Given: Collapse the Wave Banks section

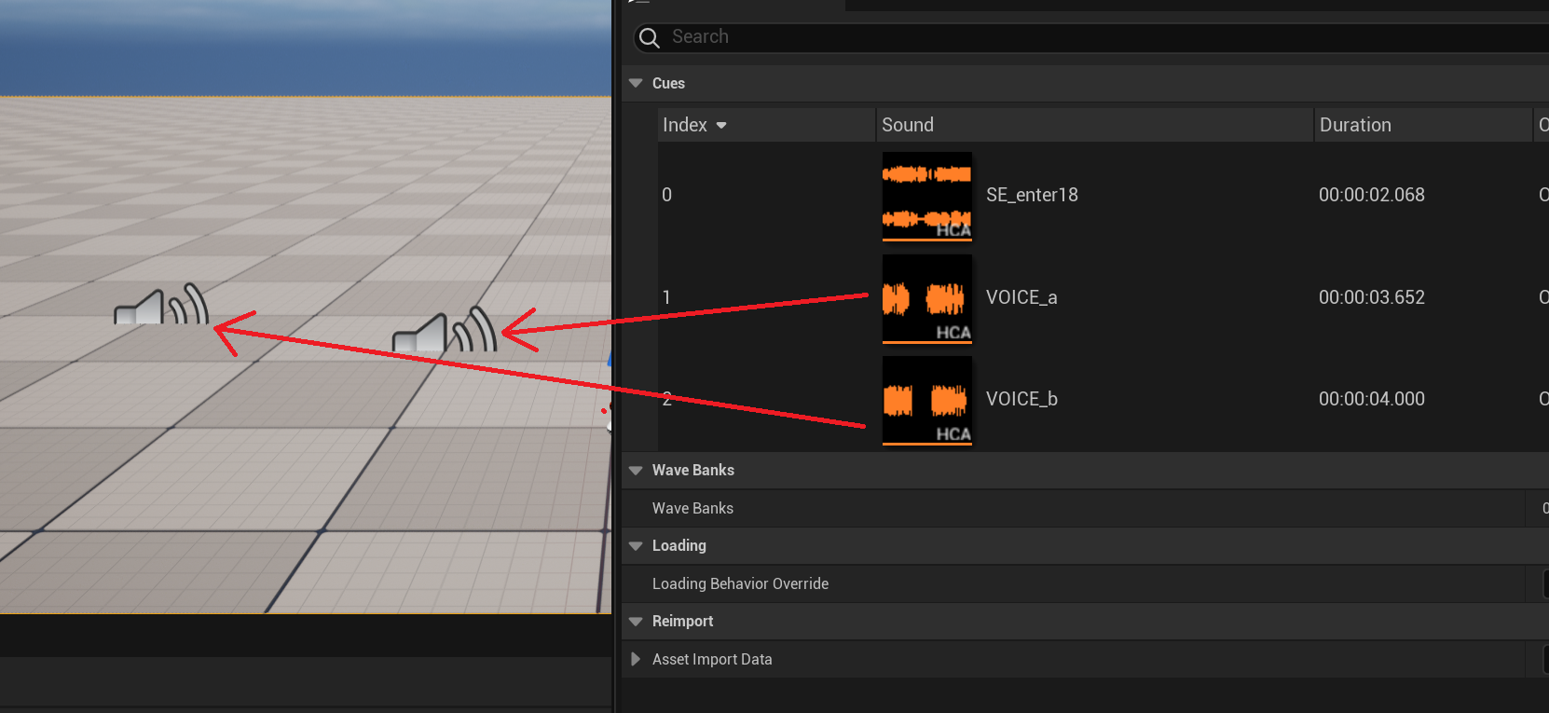Looking at the screenshot, I should 636,471.
